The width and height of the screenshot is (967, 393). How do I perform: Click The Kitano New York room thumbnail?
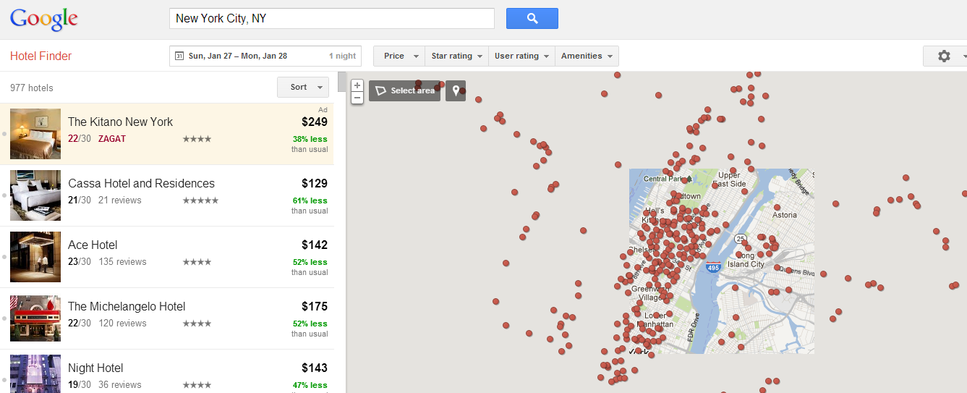tap(35, 134)
